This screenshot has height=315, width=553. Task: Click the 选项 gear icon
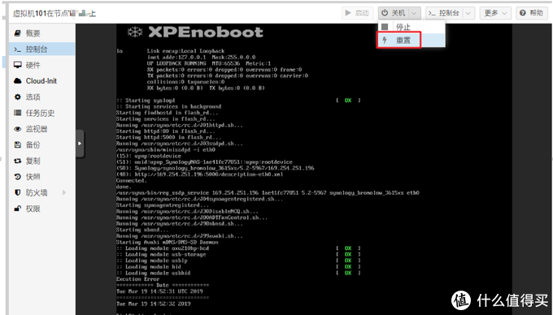click(17, 97)
